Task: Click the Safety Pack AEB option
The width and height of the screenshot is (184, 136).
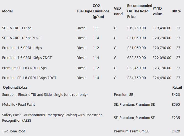Action: pos(52,118)
